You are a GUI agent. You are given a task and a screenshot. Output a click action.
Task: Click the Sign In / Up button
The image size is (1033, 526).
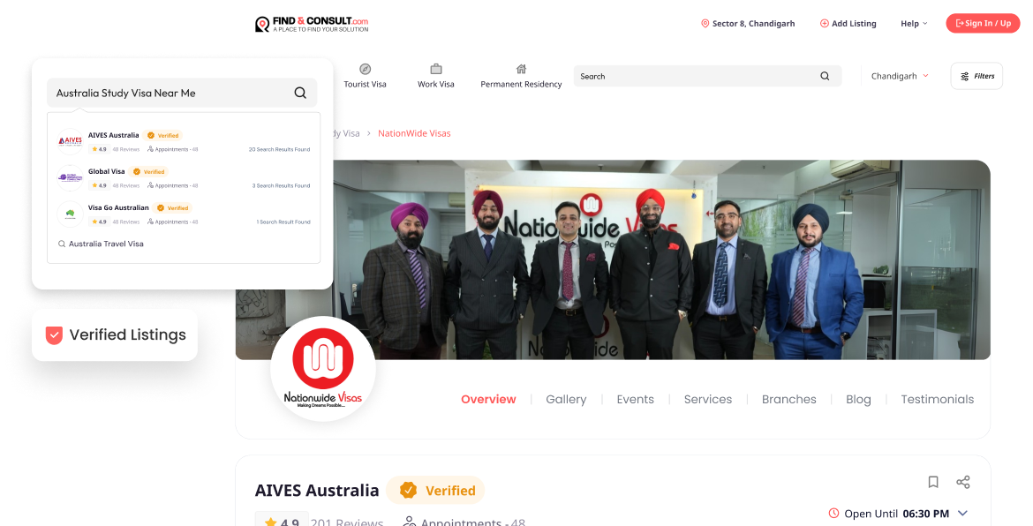(x=983, y=24)
